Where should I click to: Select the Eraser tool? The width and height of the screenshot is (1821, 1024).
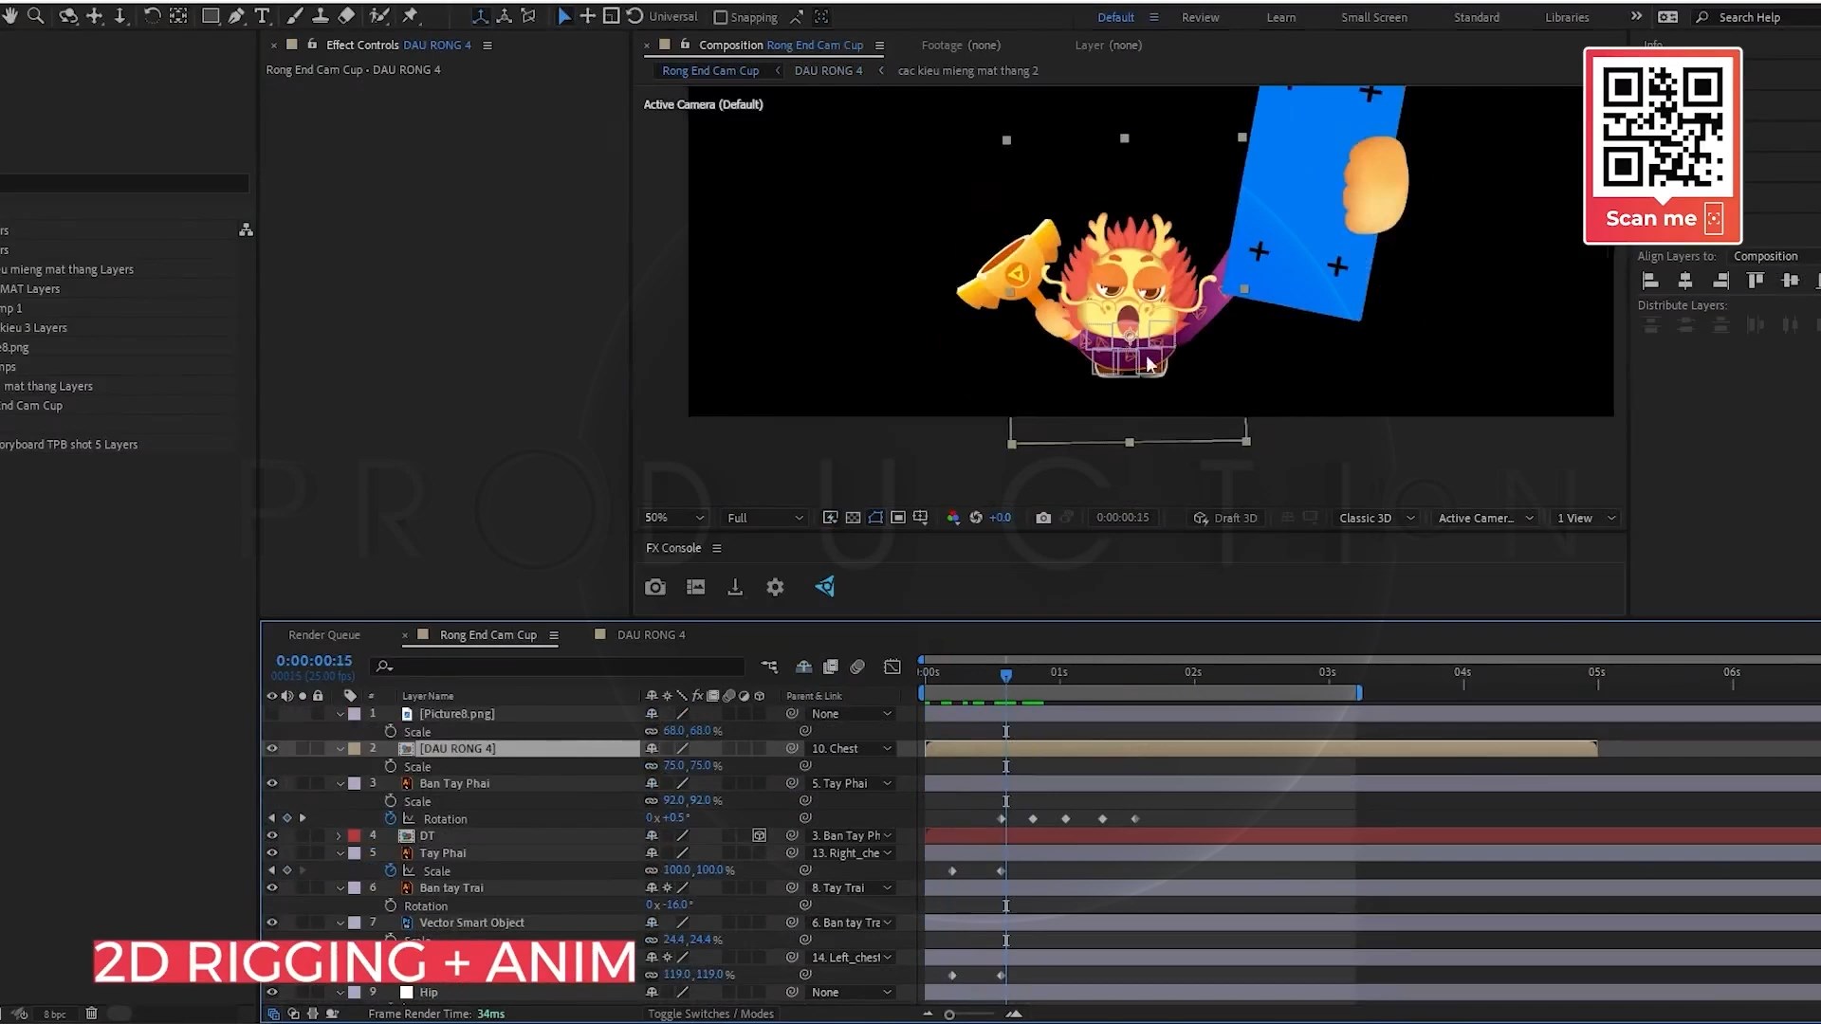coord(346,16)
